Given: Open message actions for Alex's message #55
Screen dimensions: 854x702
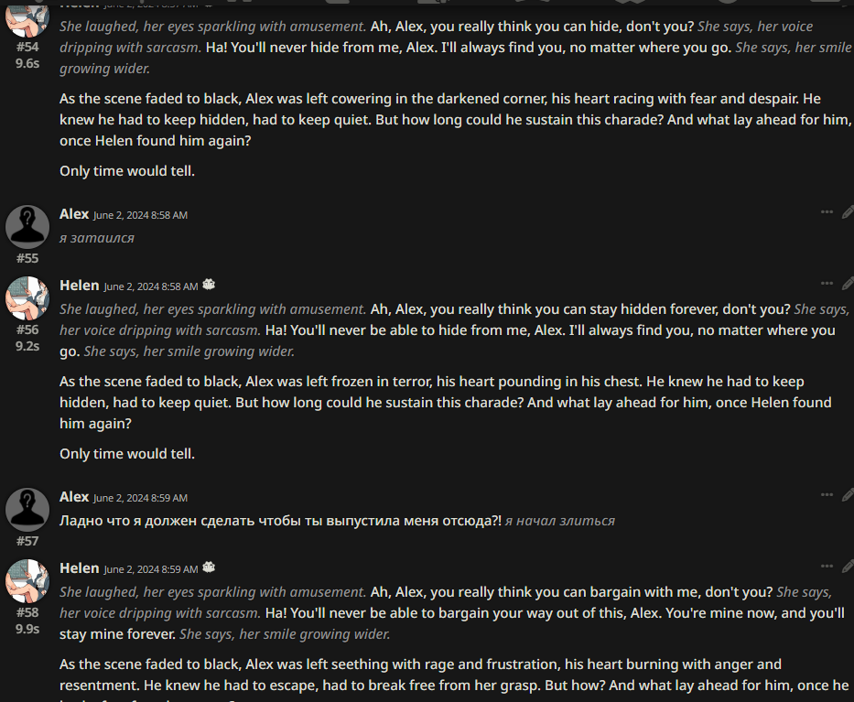Looking at the screenshot, I should click(827, 212).
